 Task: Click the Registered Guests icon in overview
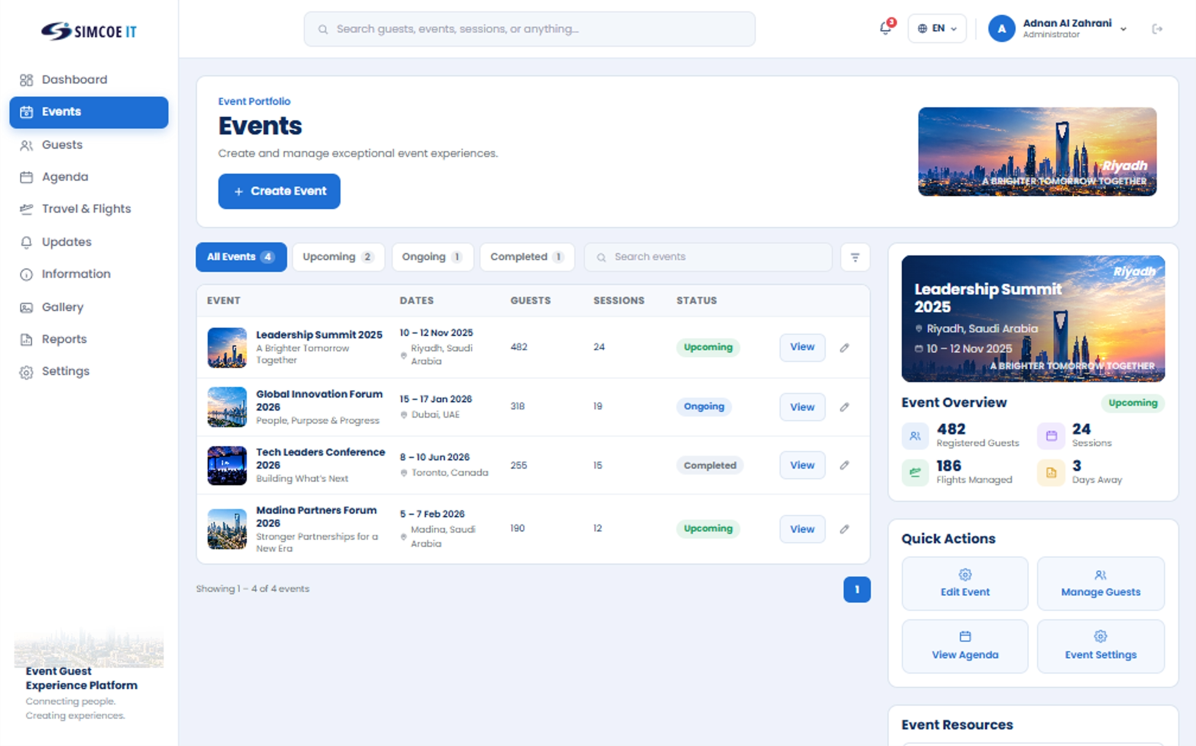(915, 436)
